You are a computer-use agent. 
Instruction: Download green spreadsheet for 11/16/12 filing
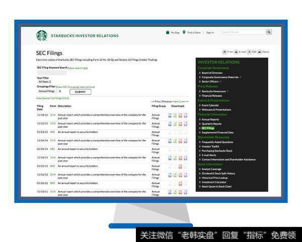(x=175, y=175)
